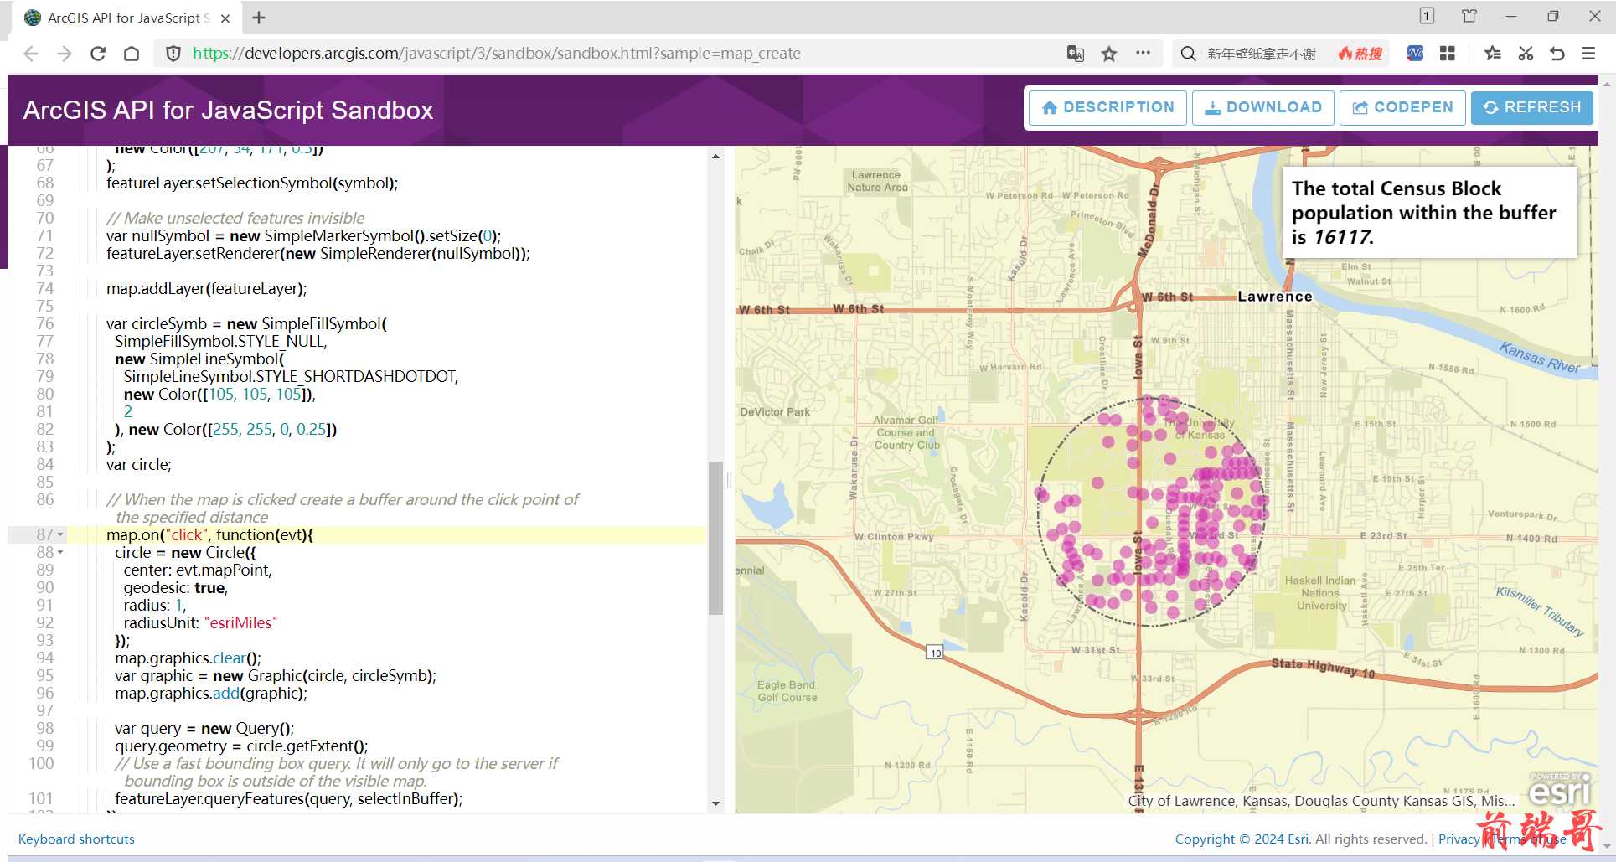Click 'var query = new Query();' line
Viewport: 1616px width, 862px height.
204,728
